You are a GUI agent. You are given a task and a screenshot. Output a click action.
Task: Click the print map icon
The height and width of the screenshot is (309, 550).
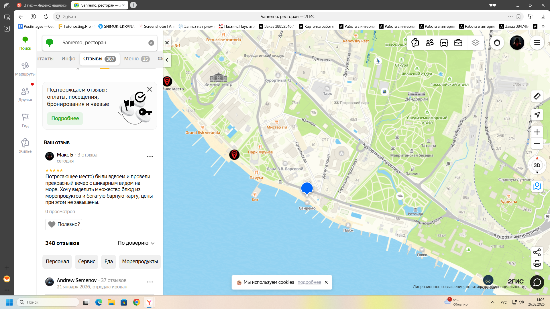pos(537,264)
